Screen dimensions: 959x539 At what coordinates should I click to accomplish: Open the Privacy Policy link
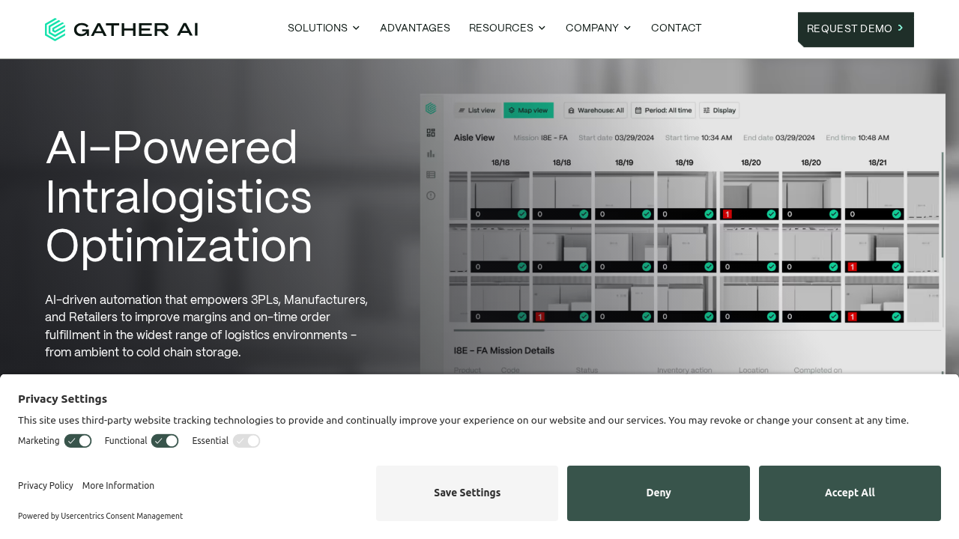pos(45,484)
